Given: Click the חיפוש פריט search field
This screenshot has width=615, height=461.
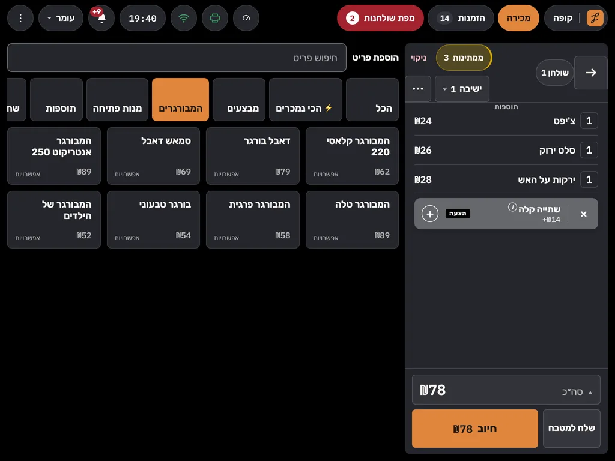Looking at the screenshot, I should 177,58.
